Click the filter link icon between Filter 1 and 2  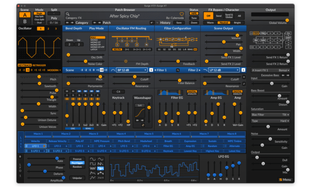pos(178,70)
